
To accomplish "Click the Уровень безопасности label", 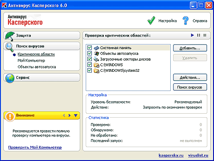I will (111, 102).
